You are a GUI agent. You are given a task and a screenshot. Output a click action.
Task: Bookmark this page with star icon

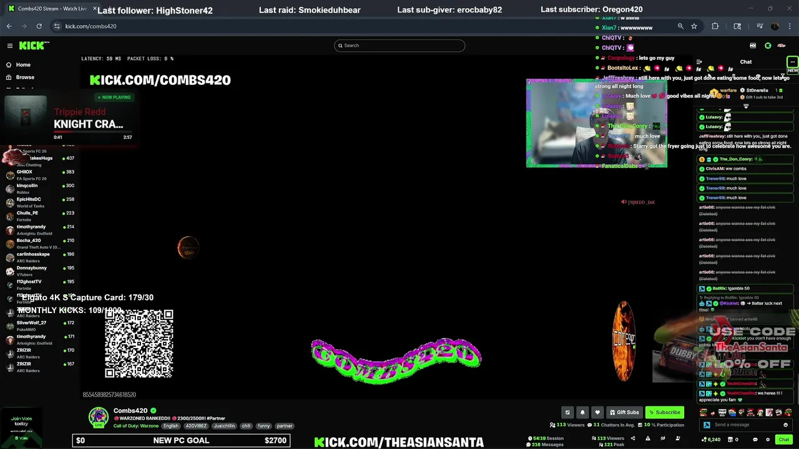[x=694, y=26]
